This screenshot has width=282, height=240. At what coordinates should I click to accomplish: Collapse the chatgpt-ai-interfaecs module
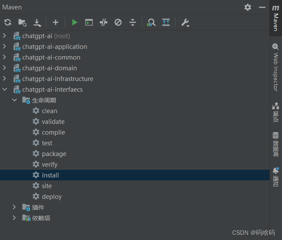click(x=5, y=90)
